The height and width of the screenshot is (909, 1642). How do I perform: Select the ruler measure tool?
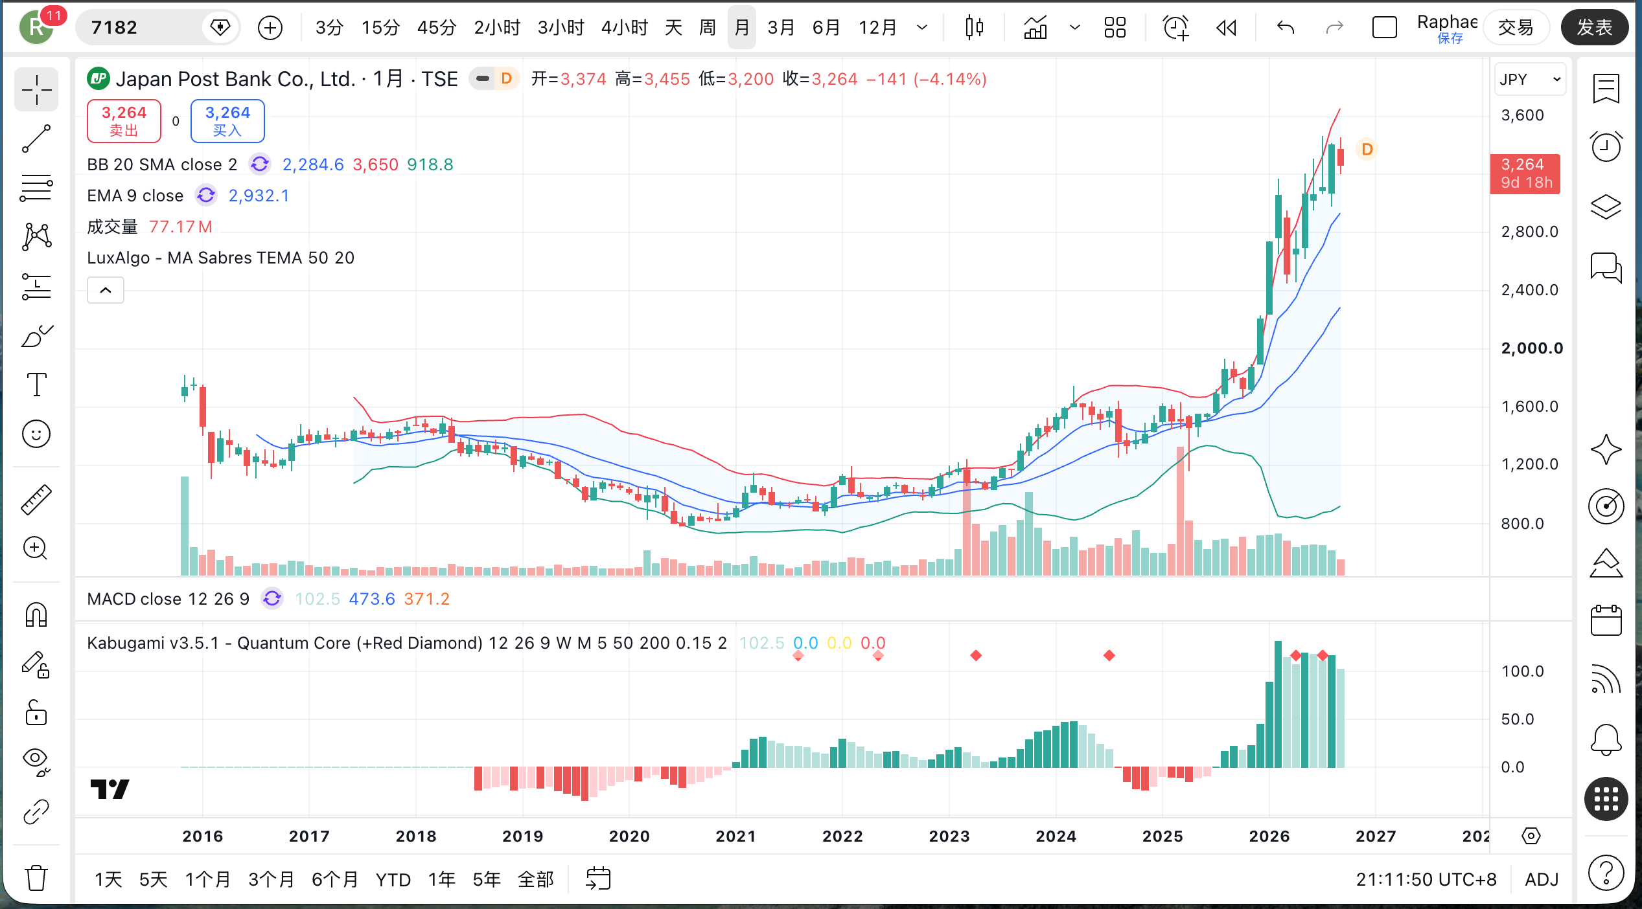36,499
